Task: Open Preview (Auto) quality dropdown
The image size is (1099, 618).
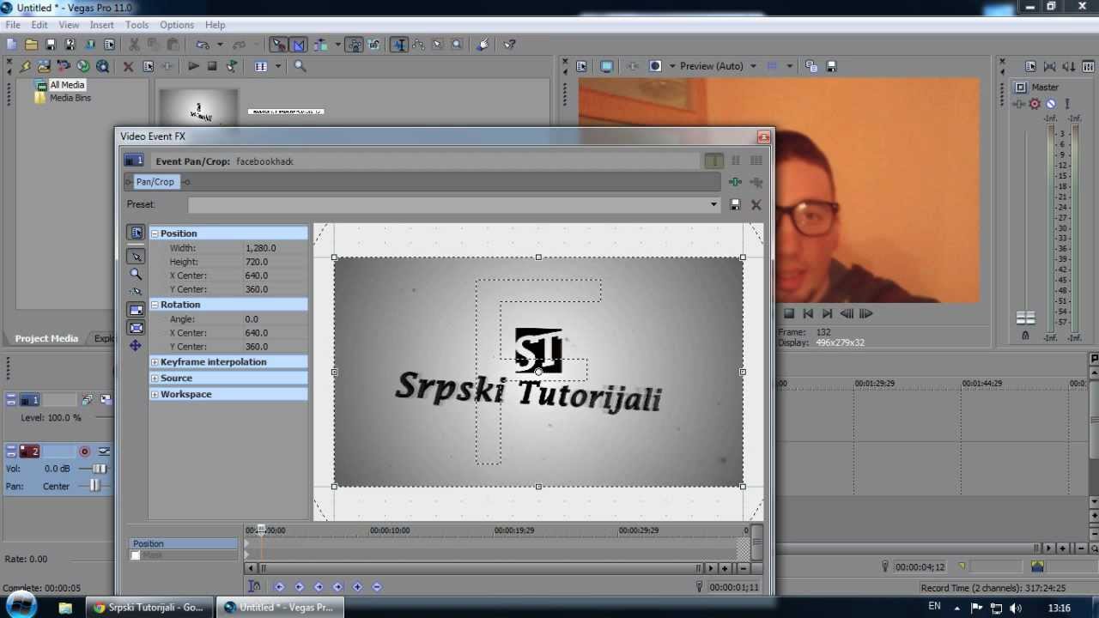Action: pyautogui.click(x=753, y=66)
